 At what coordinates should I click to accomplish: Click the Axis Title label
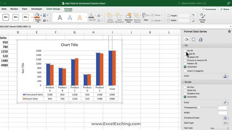[x=23, y=68]
